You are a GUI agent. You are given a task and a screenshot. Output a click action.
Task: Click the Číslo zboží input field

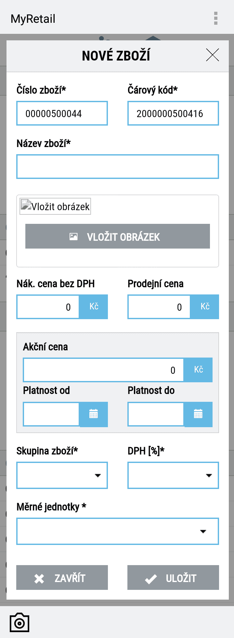pos(62,113)
